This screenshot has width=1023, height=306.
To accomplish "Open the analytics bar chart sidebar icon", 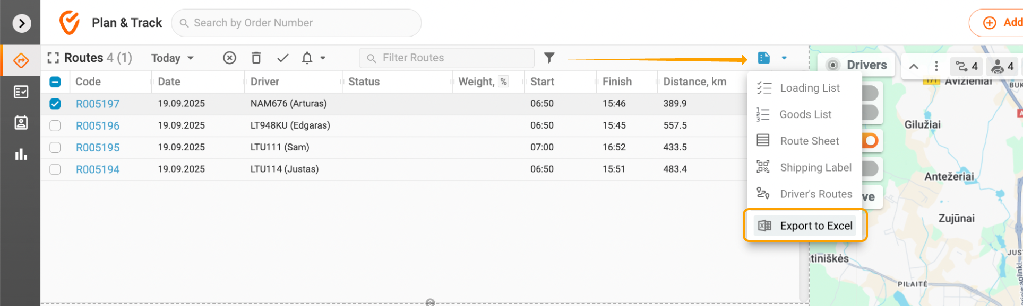I will pos(21,155).
